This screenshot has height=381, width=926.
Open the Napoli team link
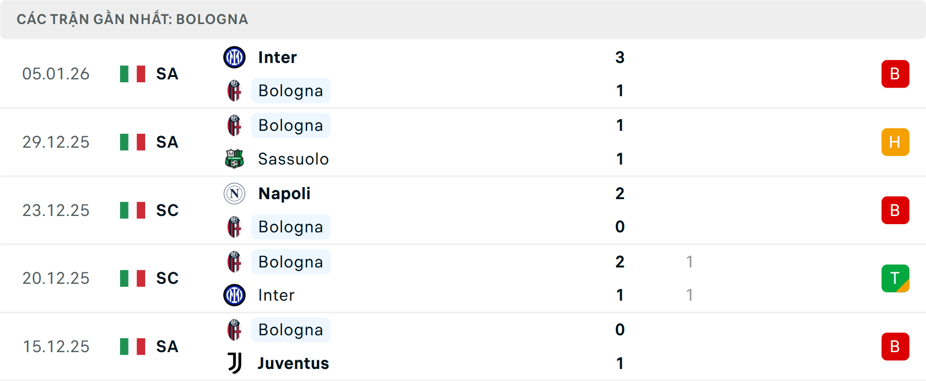point(284,193)
